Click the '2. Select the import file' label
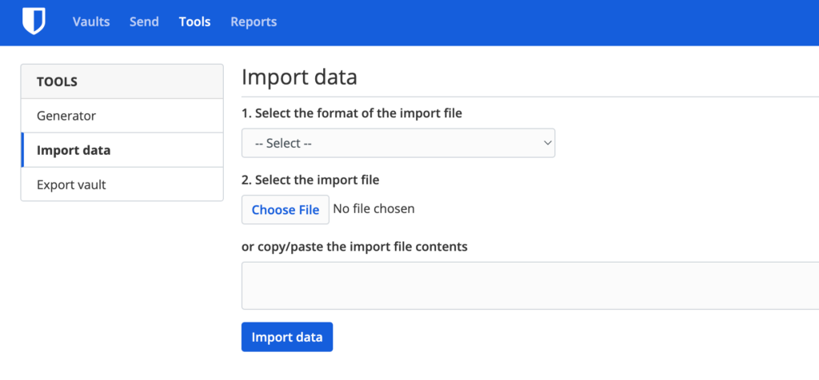Screen dimensions: 819x380 pyautogui.click(x=310, y=180)
